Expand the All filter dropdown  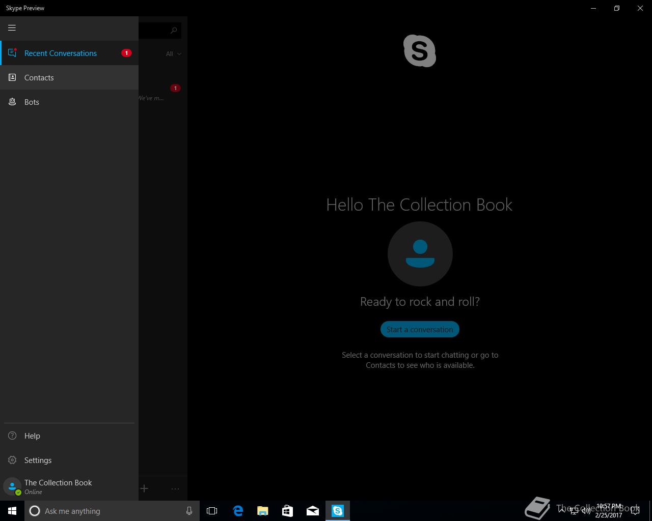tap(173, 53)
